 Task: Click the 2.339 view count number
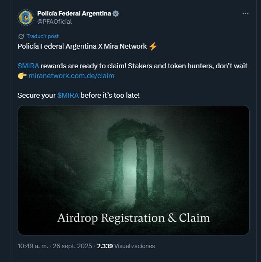click(105, 246)
